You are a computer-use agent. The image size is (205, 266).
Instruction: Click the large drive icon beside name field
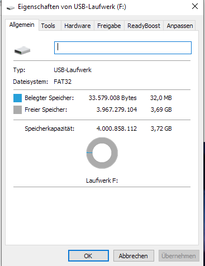22,50
